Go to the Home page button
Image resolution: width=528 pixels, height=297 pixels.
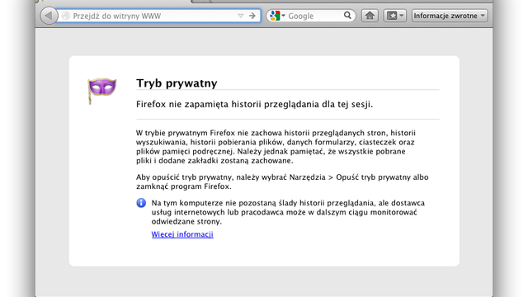[x=370, y=16]
